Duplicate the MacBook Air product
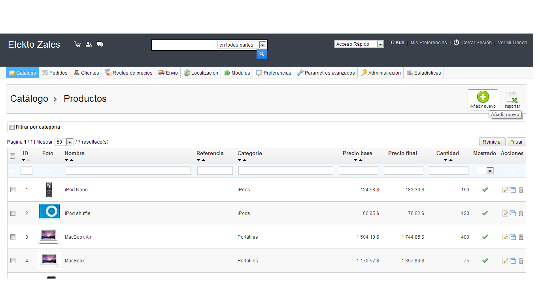 [513, 237]
